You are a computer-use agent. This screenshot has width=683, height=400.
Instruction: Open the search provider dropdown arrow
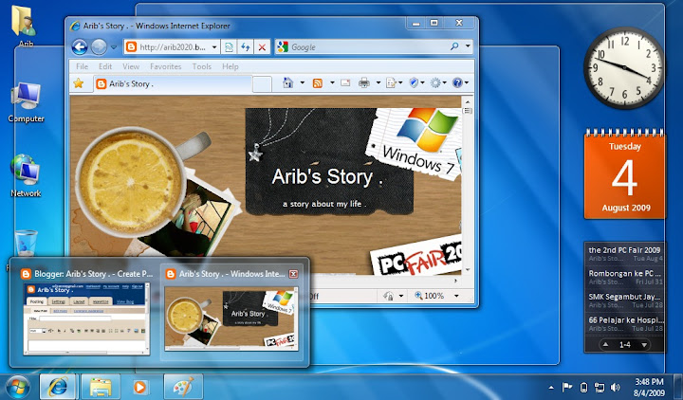click(468, 46)
